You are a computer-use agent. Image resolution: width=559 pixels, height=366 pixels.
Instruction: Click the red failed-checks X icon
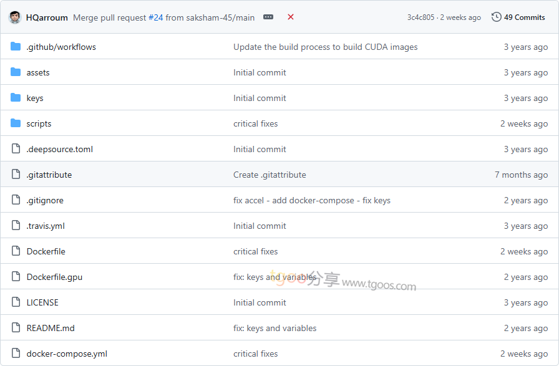click(x=291, y=17)
